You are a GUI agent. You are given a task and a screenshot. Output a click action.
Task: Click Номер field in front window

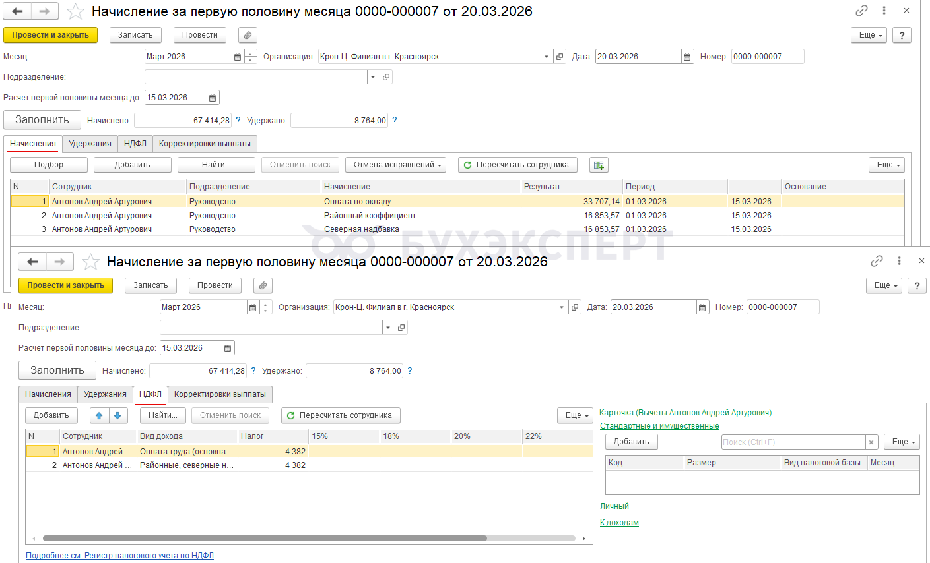(783, 307)
